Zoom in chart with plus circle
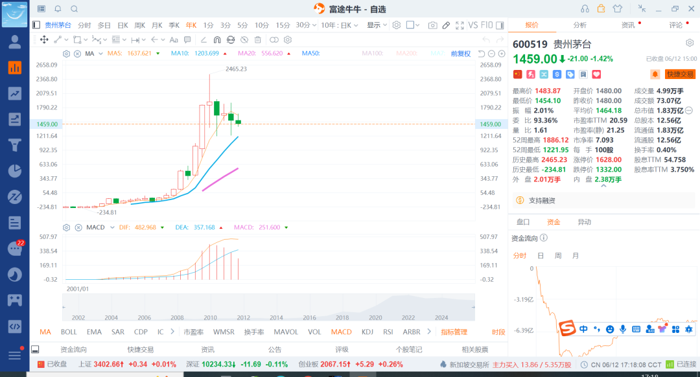700x377 pixels. point(502,54)
